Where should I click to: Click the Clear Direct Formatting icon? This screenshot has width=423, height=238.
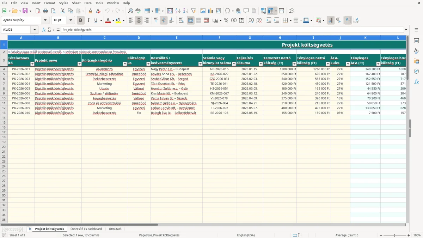pos(98,11)
